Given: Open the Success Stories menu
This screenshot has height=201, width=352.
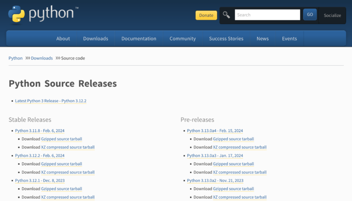Looking at the screenshot, I should point(226,38).
